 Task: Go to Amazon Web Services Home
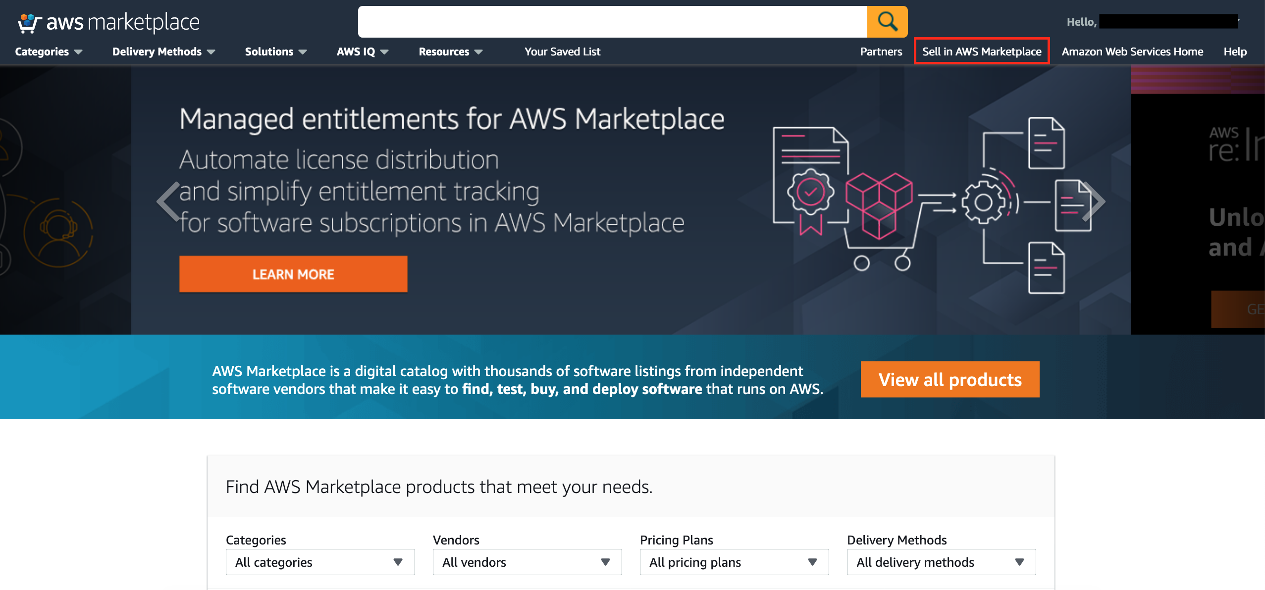tap(1132, 51)
